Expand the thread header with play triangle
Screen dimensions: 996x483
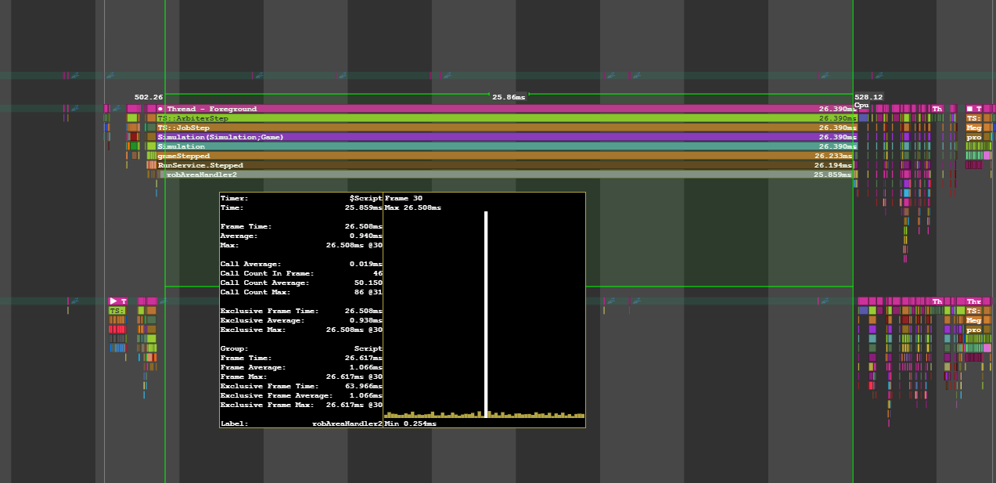pos(117,301)
